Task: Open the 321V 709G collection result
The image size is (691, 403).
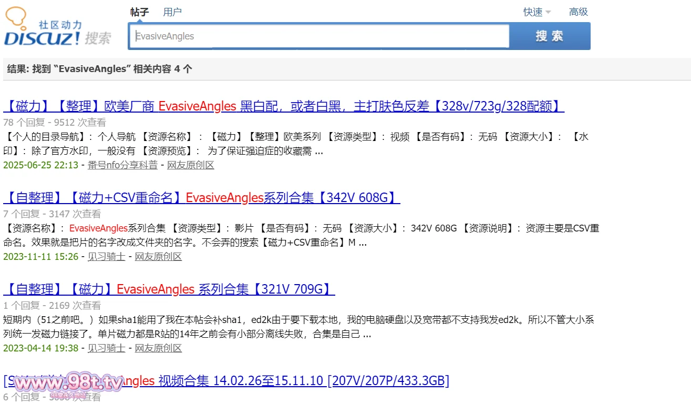Action: (x=169, y=289)
